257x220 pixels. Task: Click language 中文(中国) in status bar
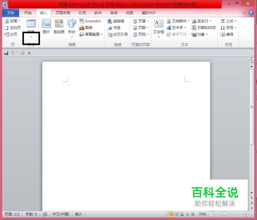pyautogui.click(x=61, y=214)
